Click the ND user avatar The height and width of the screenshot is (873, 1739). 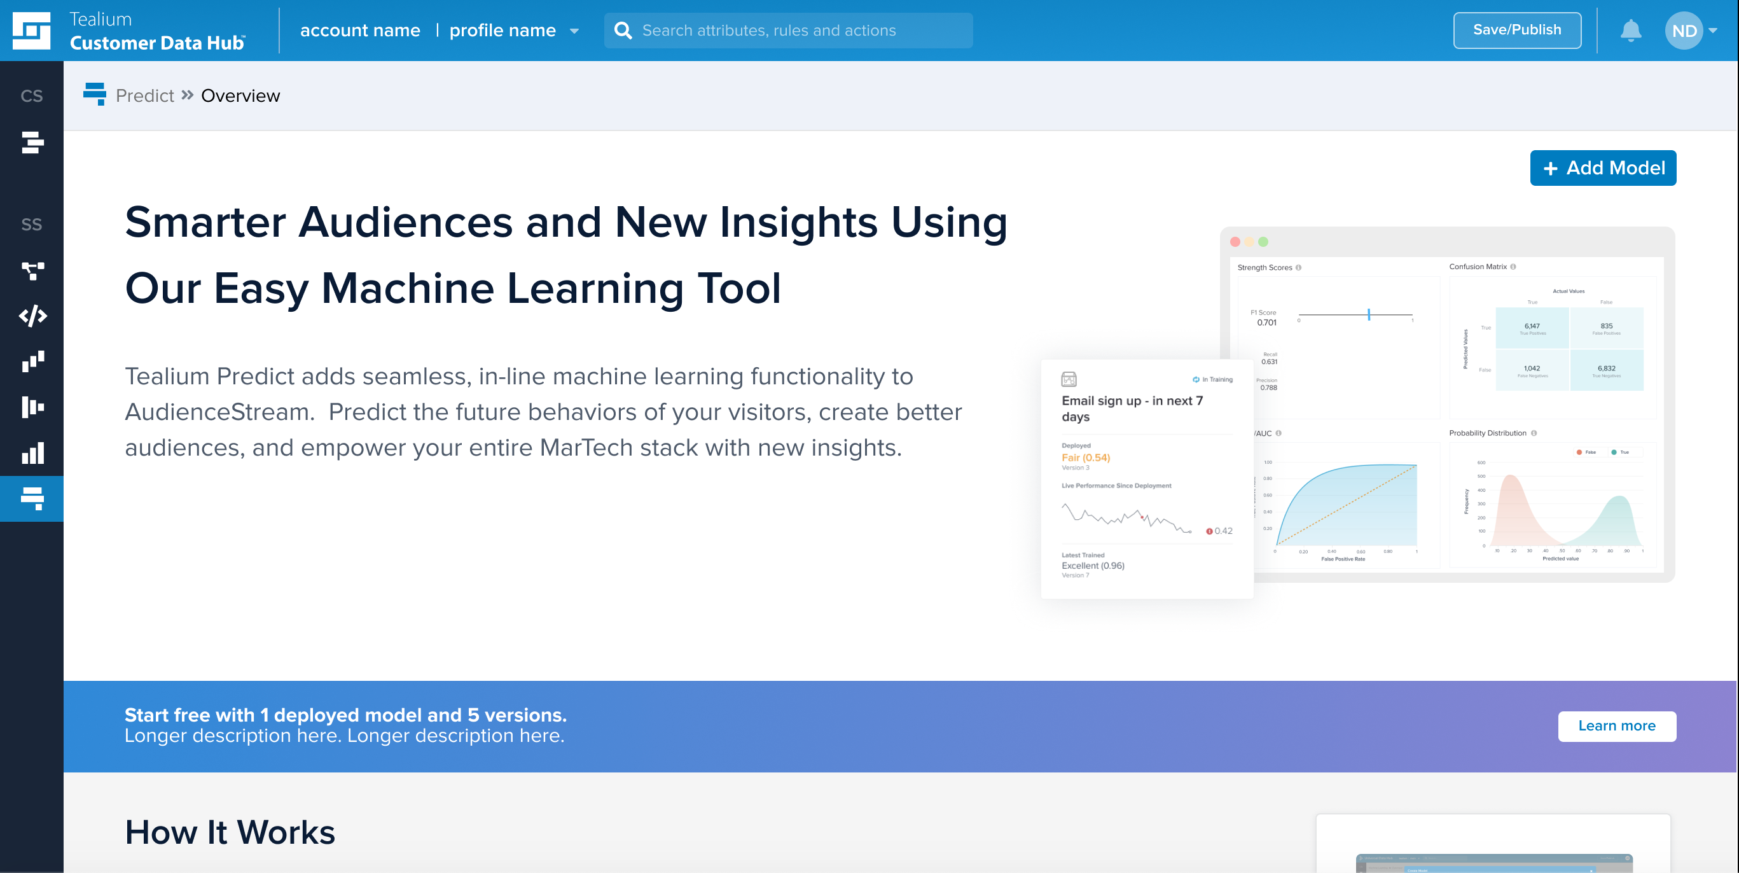[1684, 31]
